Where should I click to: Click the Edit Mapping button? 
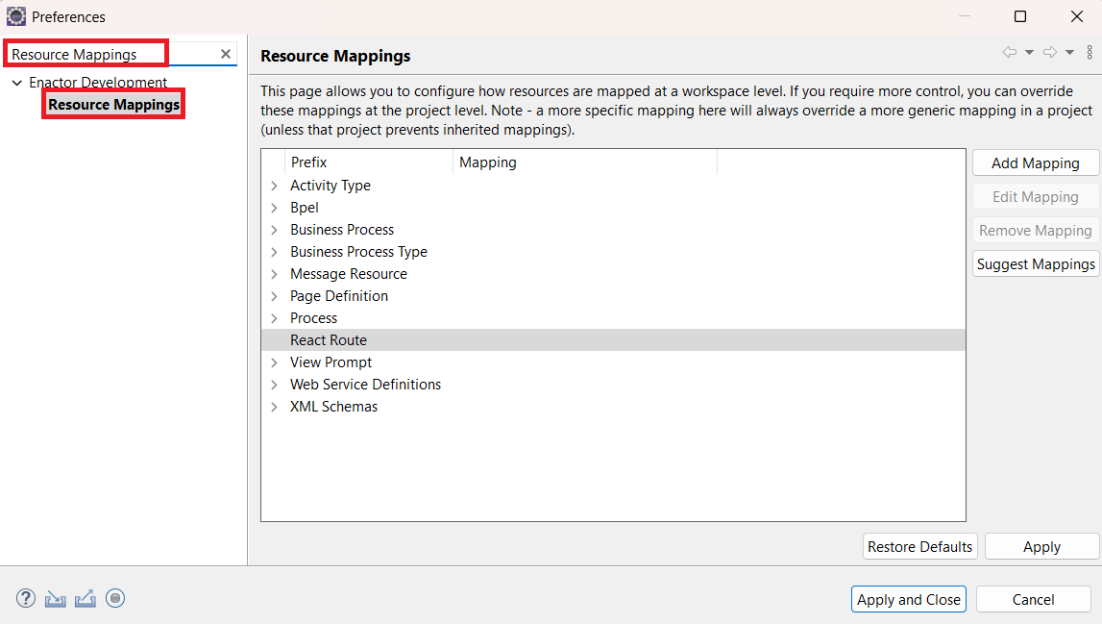pos(1036,197)
